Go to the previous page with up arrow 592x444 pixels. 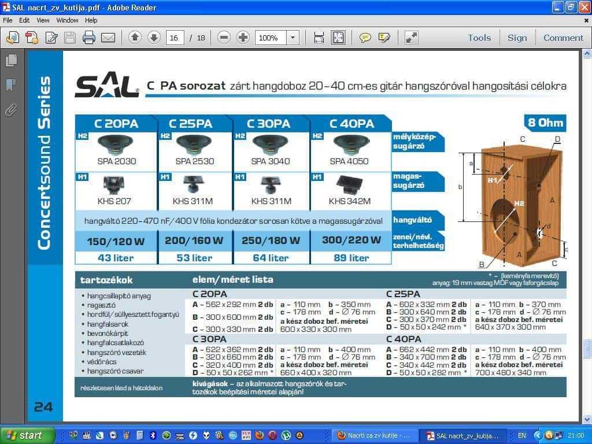click(x=135, y=38)
